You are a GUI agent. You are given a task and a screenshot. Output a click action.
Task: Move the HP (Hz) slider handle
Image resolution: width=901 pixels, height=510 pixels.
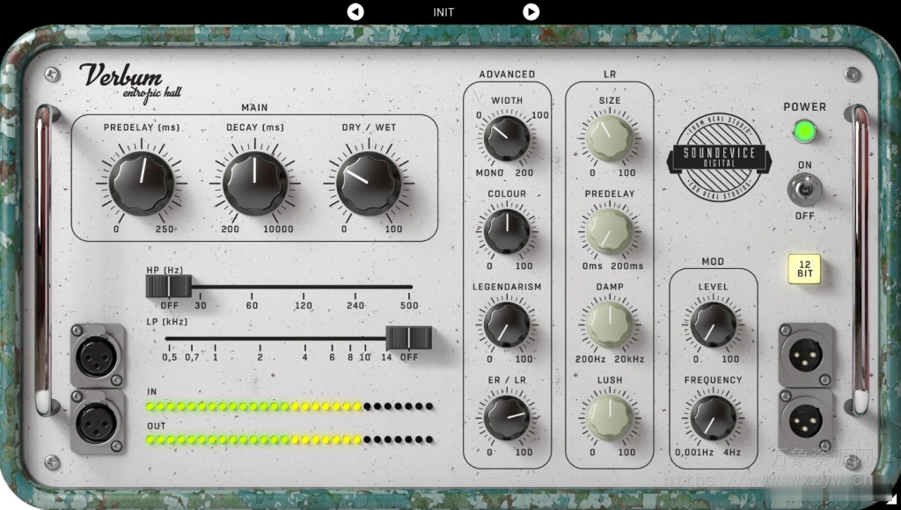coord(169,286)
